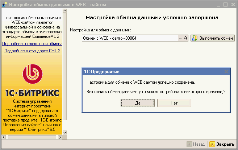Click the horizontal scroll right arrow
The height and width of the screenshot is (150, 238).
point(60,137)
